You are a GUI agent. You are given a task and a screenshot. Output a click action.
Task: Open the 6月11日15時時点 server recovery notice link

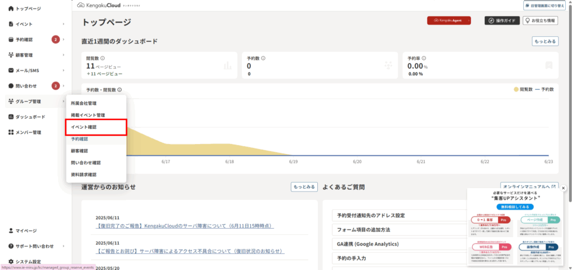(x=191, y=226)
